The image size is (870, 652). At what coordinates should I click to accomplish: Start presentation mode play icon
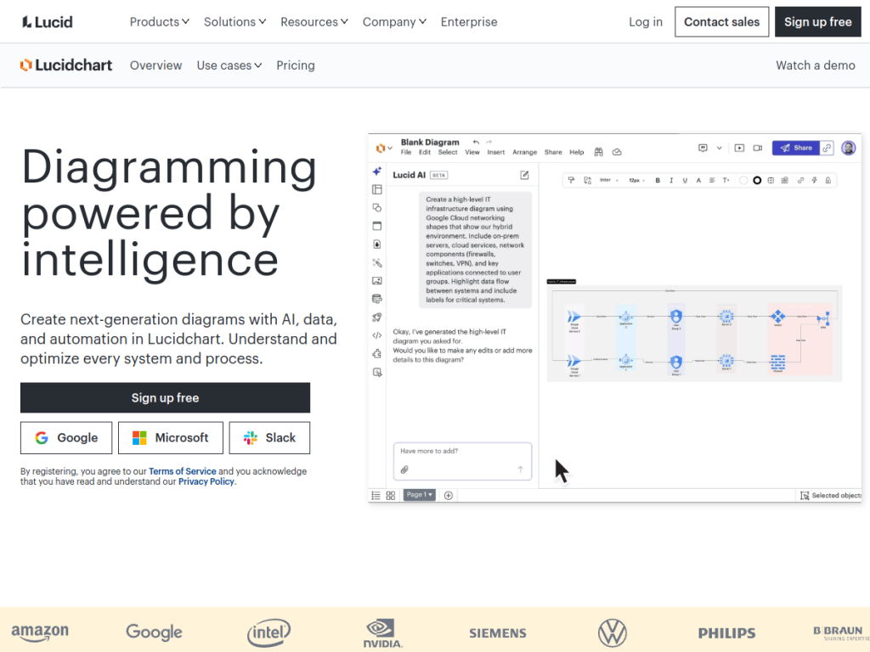coord(739,148)
